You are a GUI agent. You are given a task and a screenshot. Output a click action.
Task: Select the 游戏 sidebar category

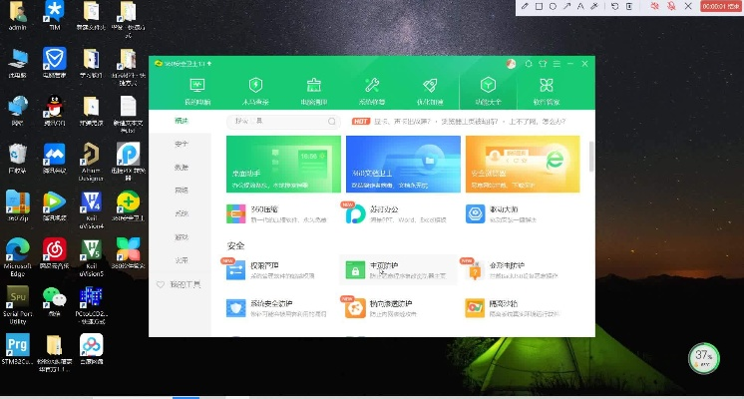(x=181, y=237)
